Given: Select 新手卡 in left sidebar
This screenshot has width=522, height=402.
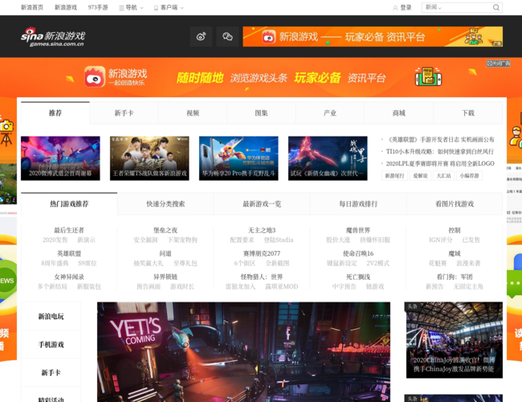Looking at the screenshot, I should pyautogui.click(x=51, y=372).
